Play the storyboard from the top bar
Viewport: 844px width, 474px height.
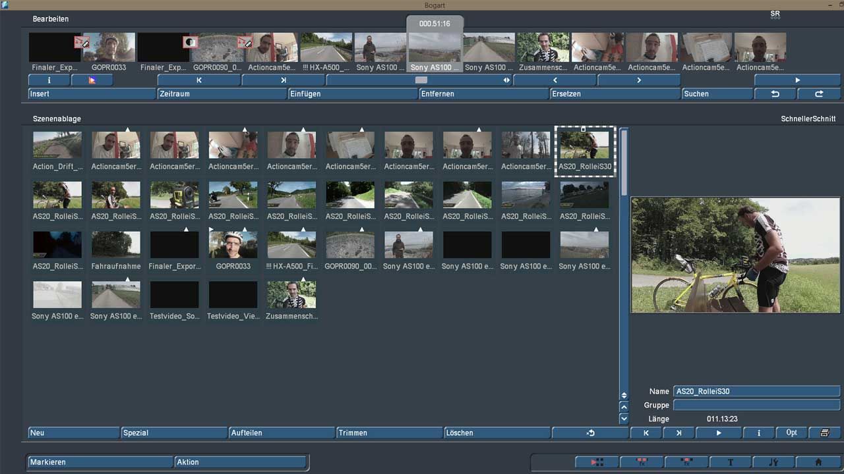tap(797, 80)
